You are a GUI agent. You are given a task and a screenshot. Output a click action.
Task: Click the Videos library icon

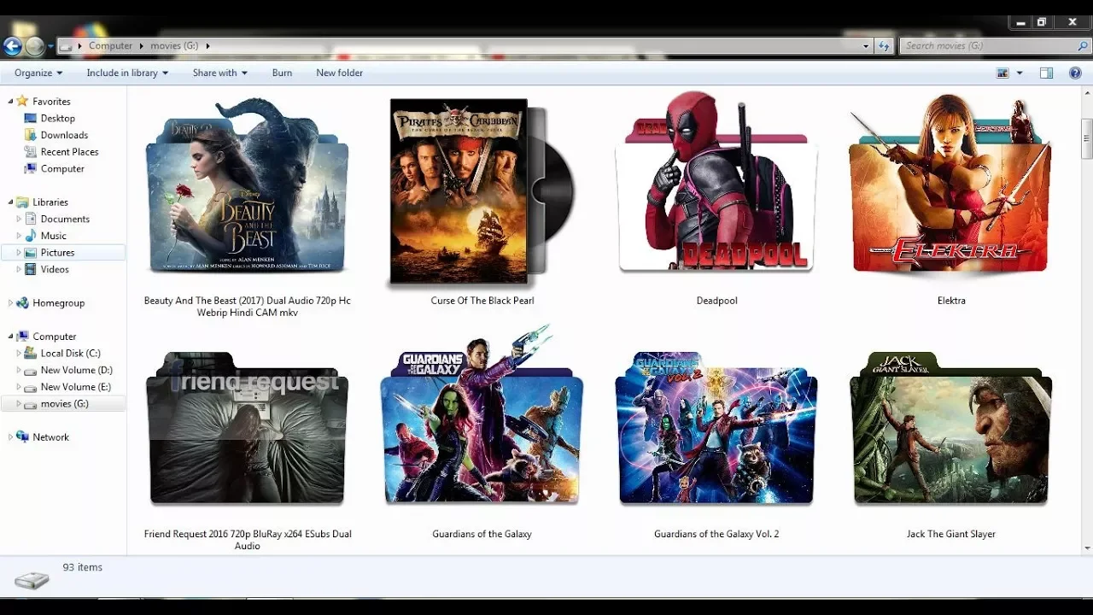point(31,269)
